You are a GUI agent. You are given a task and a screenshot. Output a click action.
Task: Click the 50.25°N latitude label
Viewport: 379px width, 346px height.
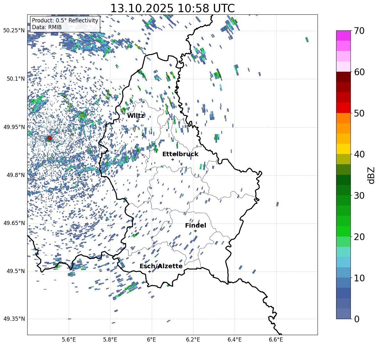14,31
